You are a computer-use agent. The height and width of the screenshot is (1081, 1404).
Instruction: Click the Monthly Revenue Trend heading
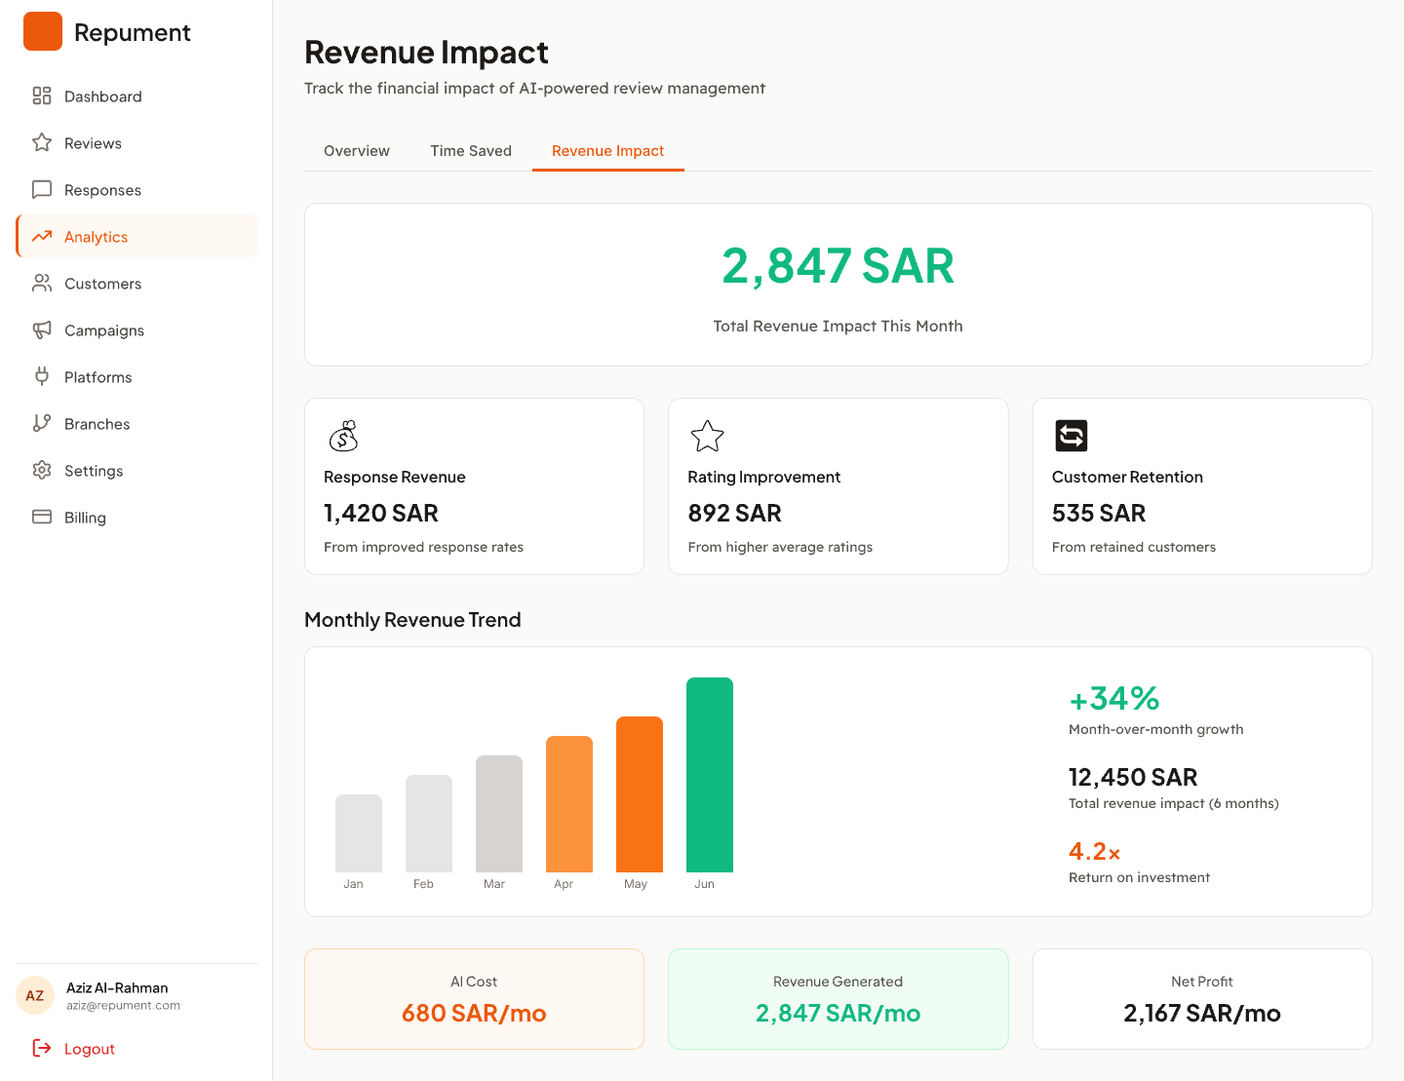coord(412,620)
